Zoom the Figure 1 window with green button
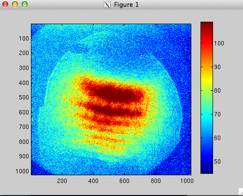Image resolution: width=243 pixels, height=196 pixels. click(x=25, y=4)
